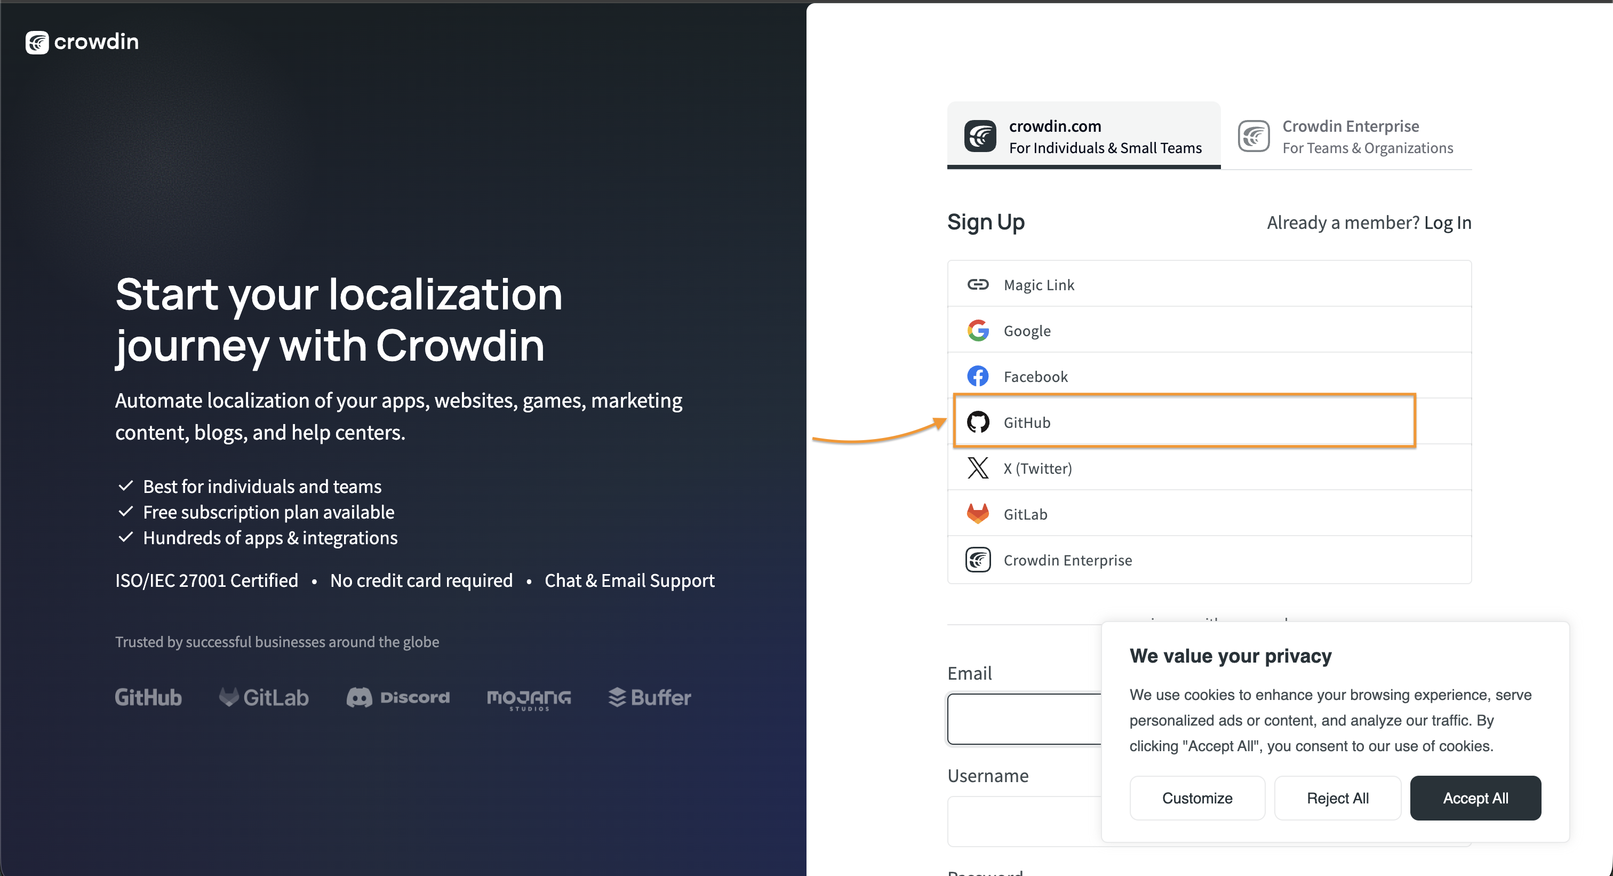Sign up with GitLab

(1209, 513)
